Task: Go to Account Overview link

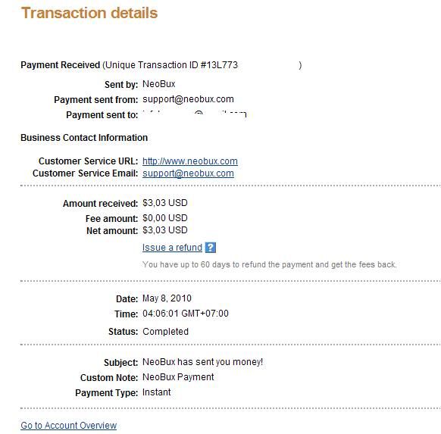Action: coord(69,425)
